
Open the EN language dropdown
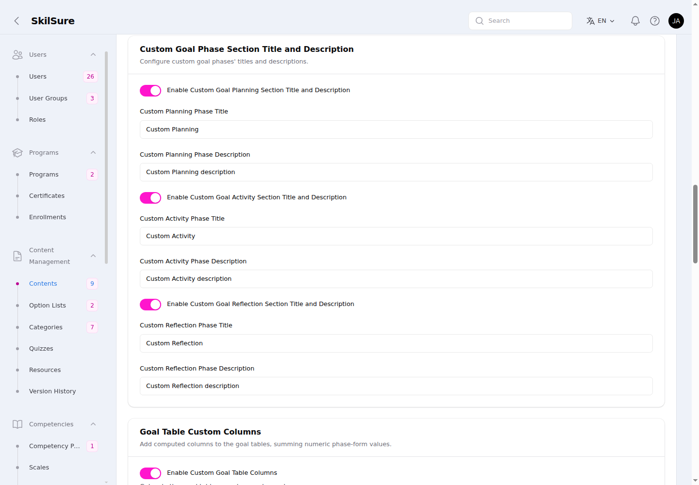click(601, 21)
